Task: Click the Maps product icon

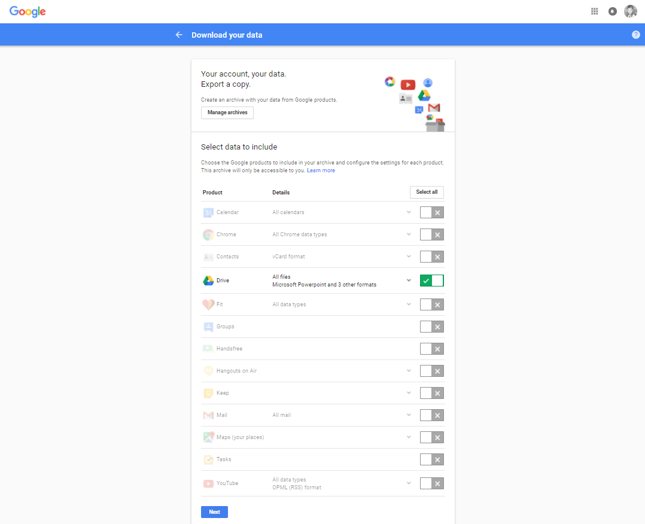Action: (x=209, y=438)
